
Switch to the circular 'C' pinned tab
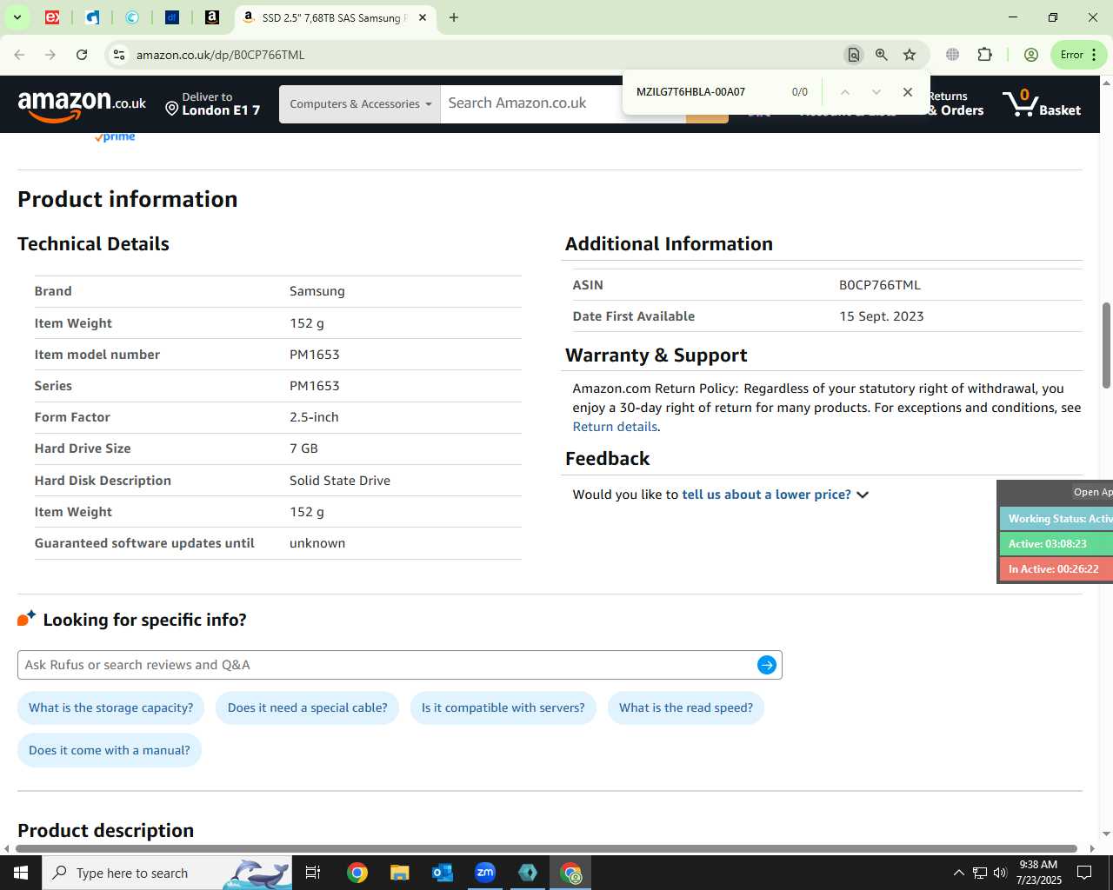click(x=132, y=17)
